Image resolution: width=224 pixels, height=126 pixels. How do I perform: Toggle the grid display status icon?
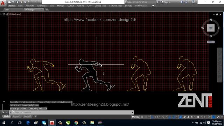coord(142,117)
